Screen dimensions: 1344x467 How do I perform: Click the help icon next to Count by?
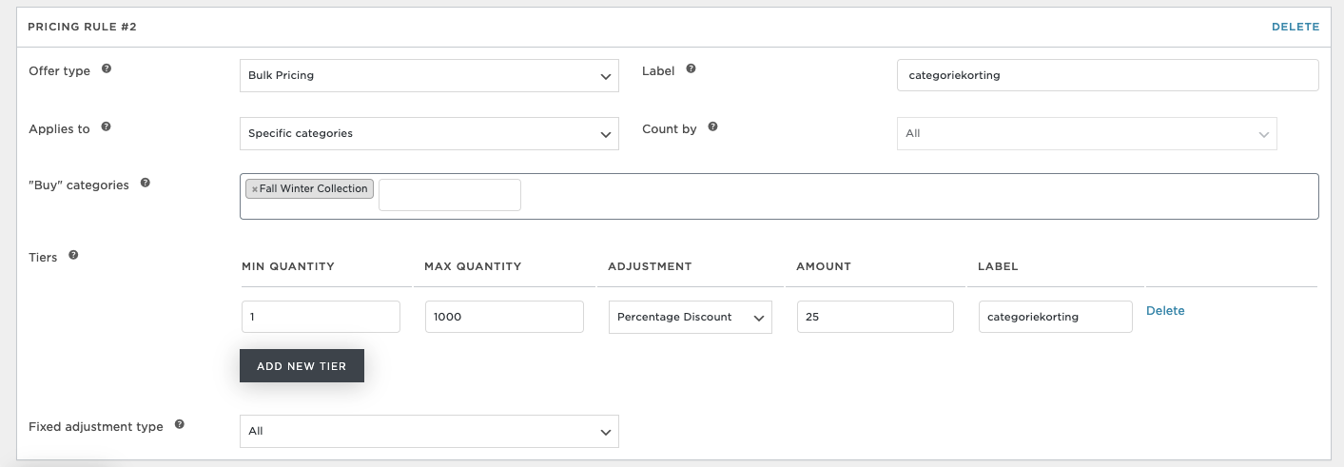[x=712, y=126]
